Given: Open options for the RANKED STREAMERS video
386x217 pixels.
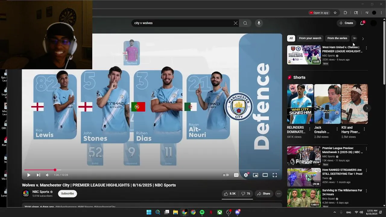Looking at the screenshot, I should [366, 171].
